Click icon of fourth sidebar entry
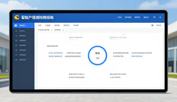Screen dimensions: 177x102 (16, 40)
